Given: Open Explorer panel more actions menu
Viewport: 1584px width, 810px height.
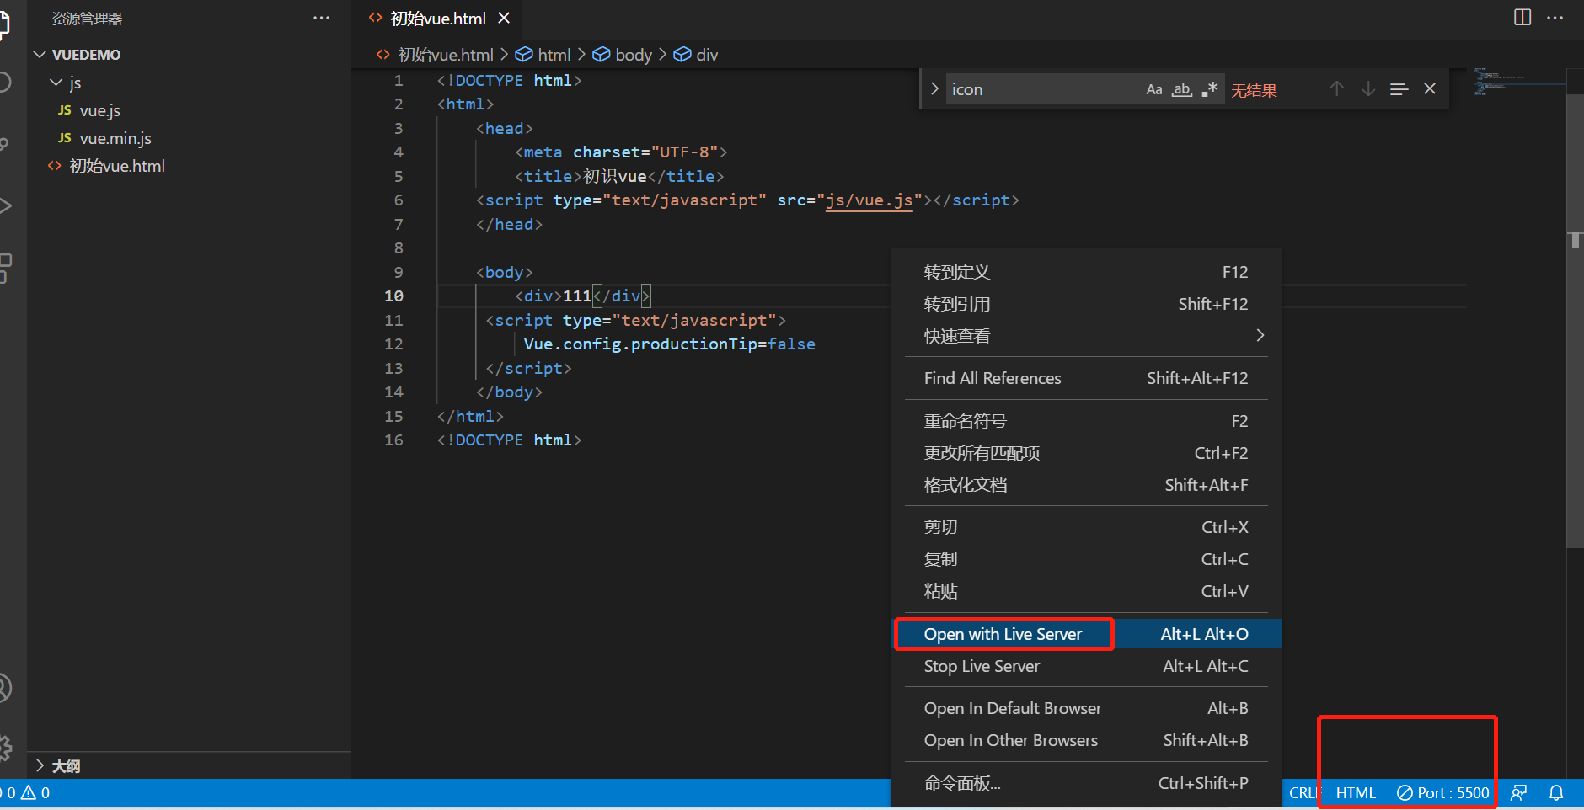Looking at the screenshot, I should 321,18.
